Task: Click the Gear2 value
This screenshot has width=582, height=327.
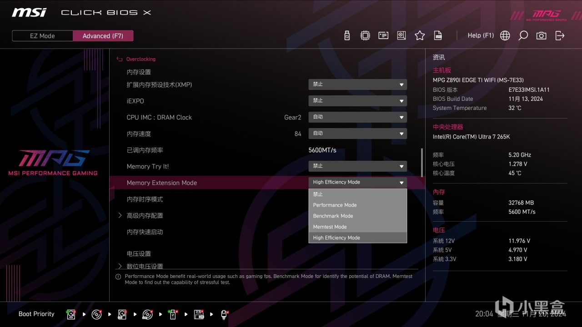Action: [293, 117]
